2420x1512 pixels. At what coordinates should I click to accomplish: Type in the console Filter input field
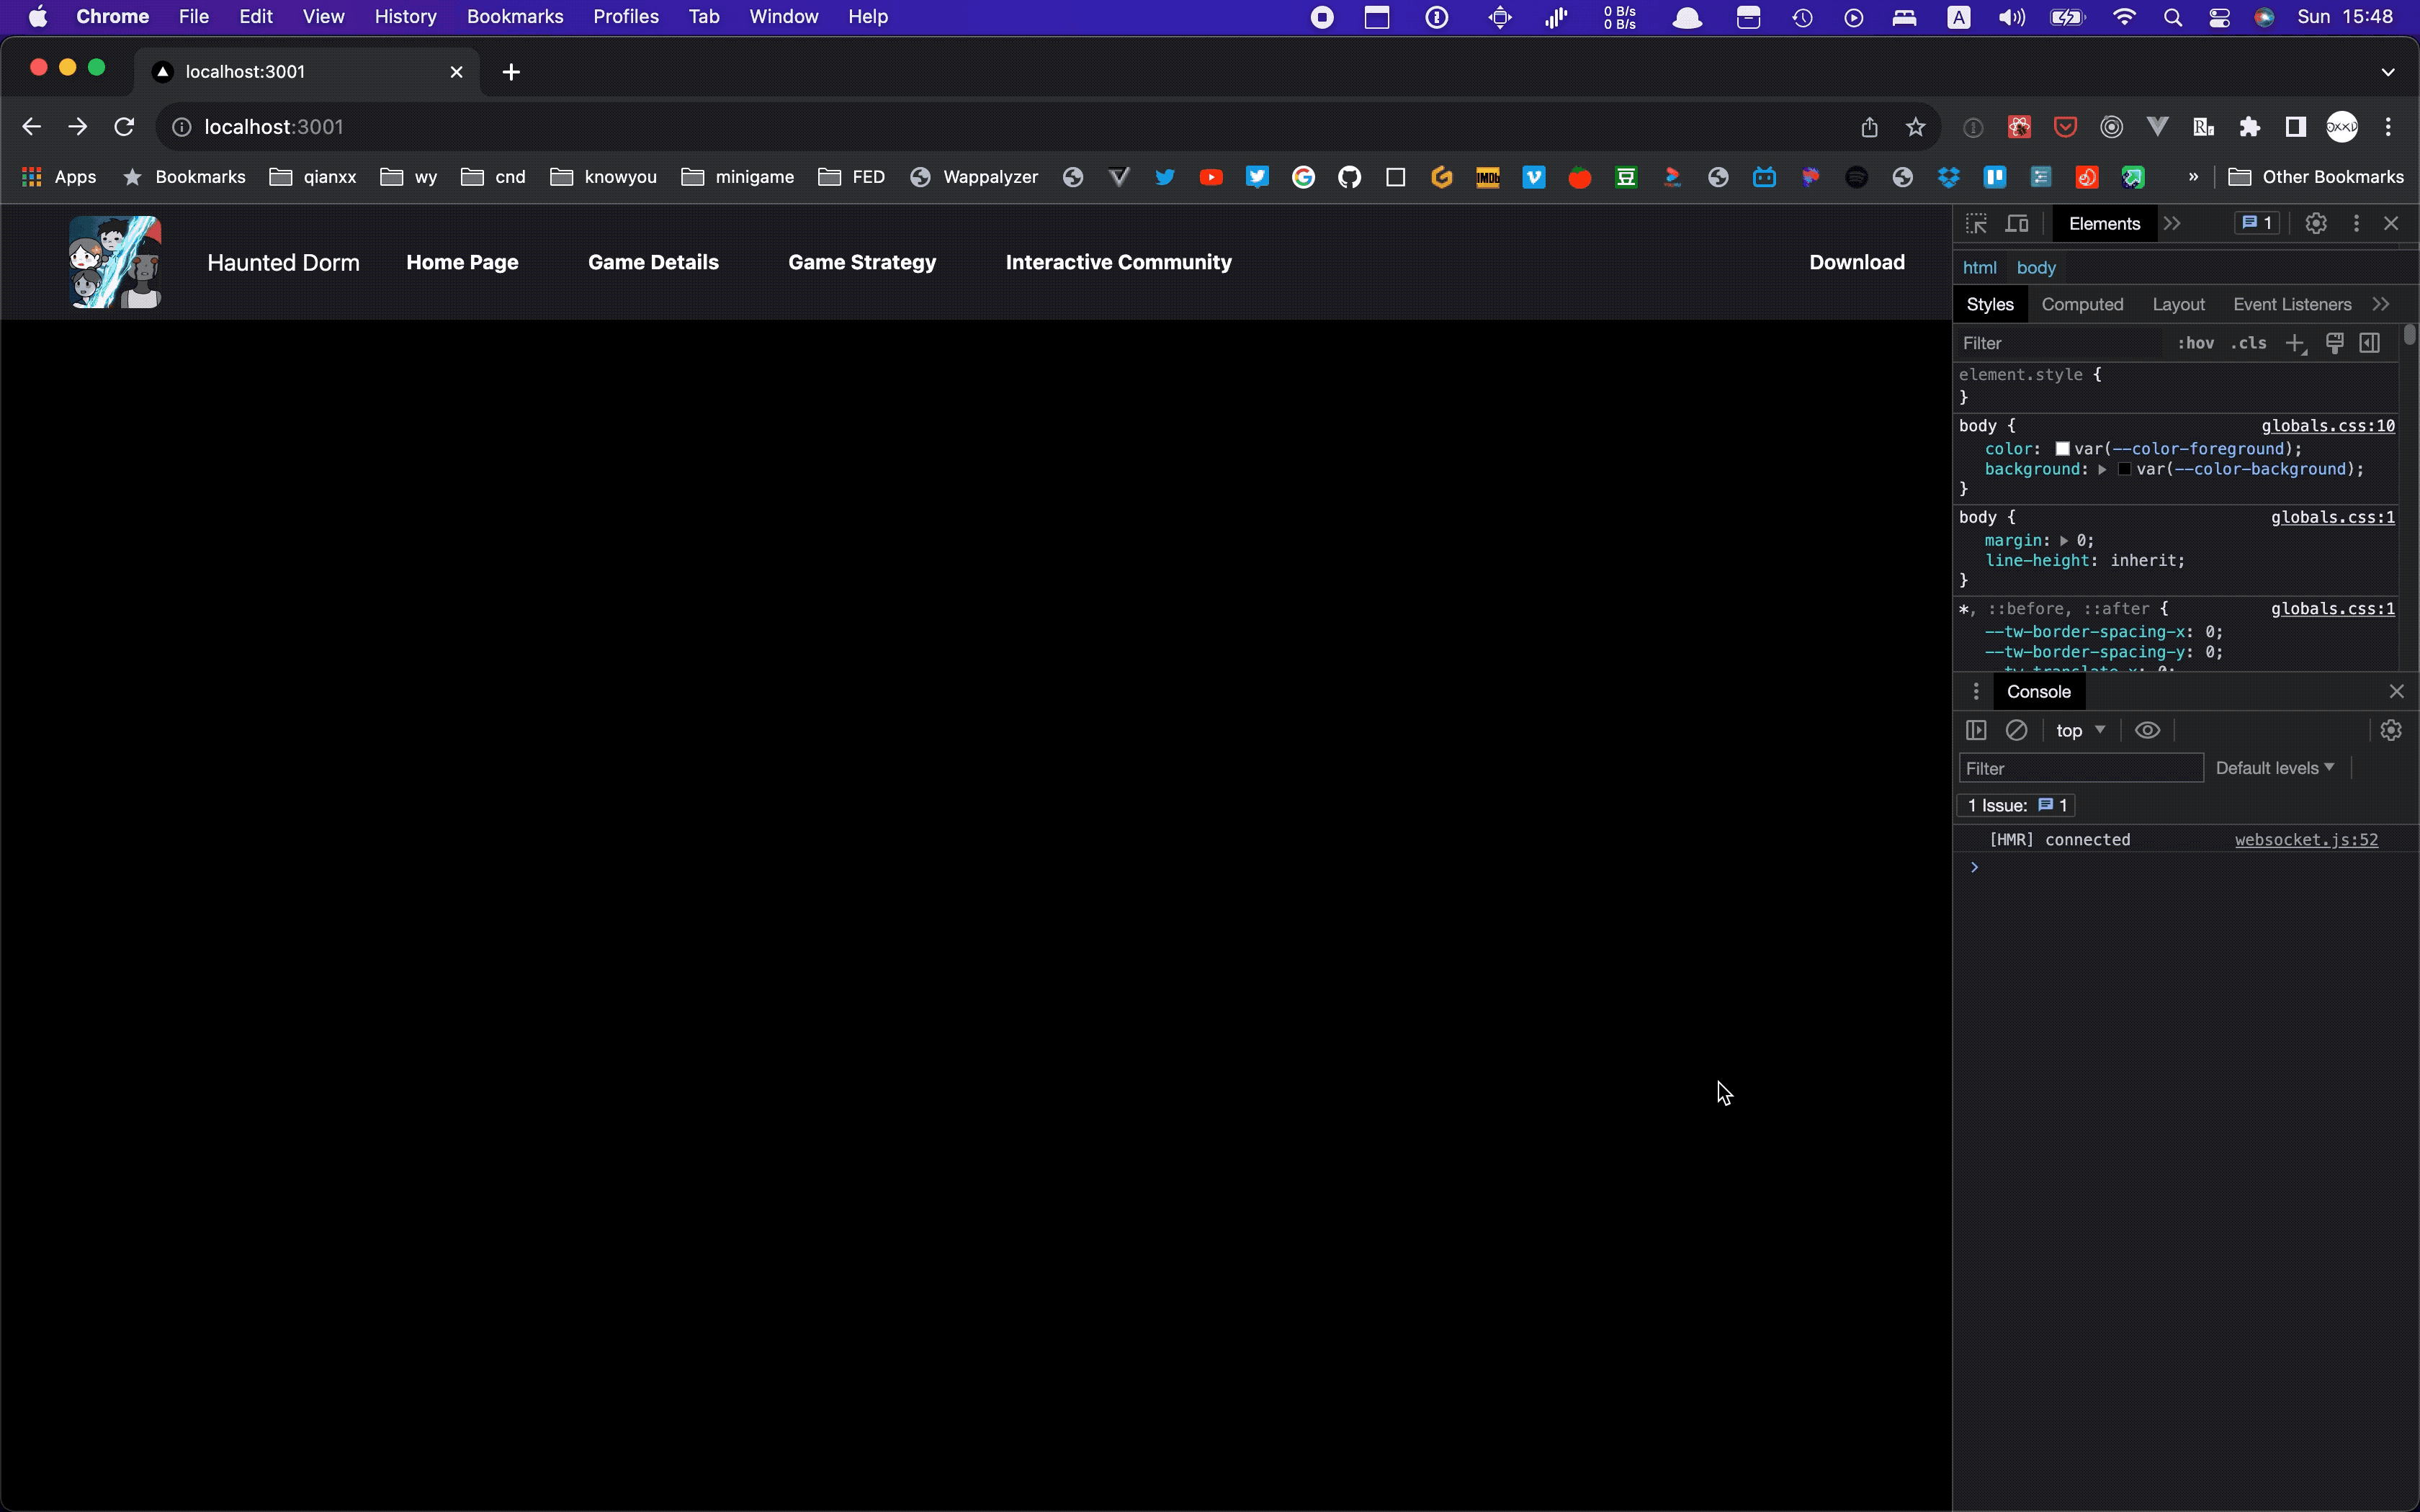pyautogui.click(x=2079, y=767)
